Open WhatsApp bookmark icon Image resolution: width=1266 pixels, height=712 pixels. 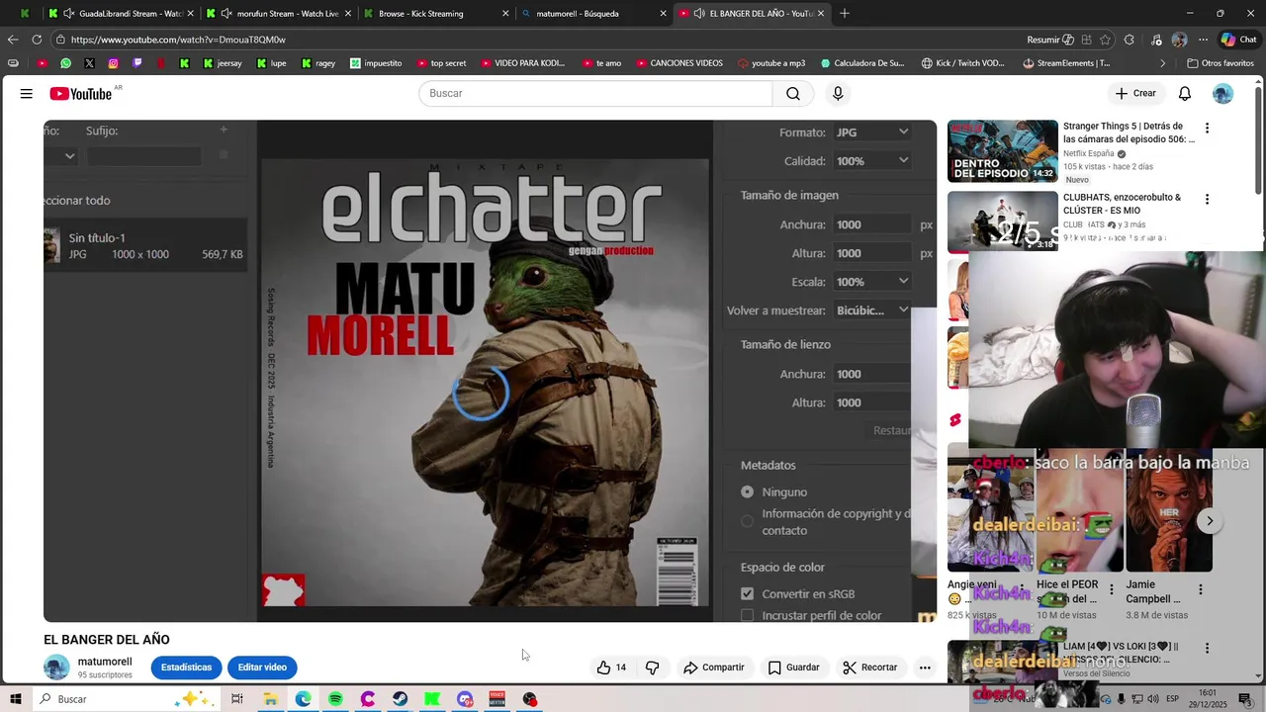pyautogui.click(x=65, y=63)
